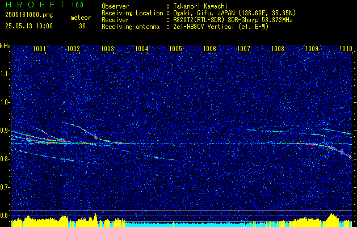This screenshot has height=227, width=357.
Task: Click the 1005 time marker label
Action: 176,49
